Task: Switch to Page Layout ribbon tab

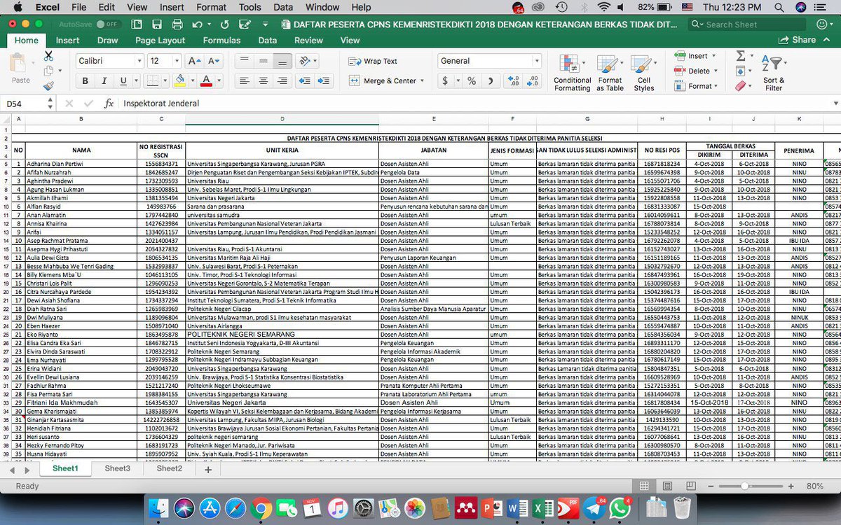Action: point(160,41)
